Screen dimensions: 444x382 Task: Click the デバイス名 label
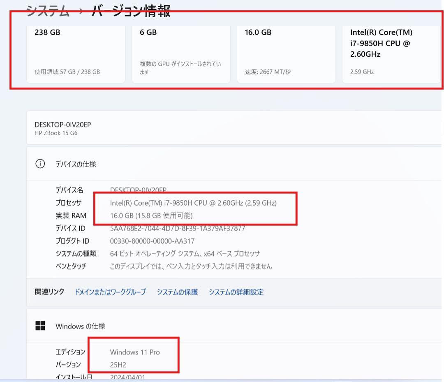click(69, 190)
